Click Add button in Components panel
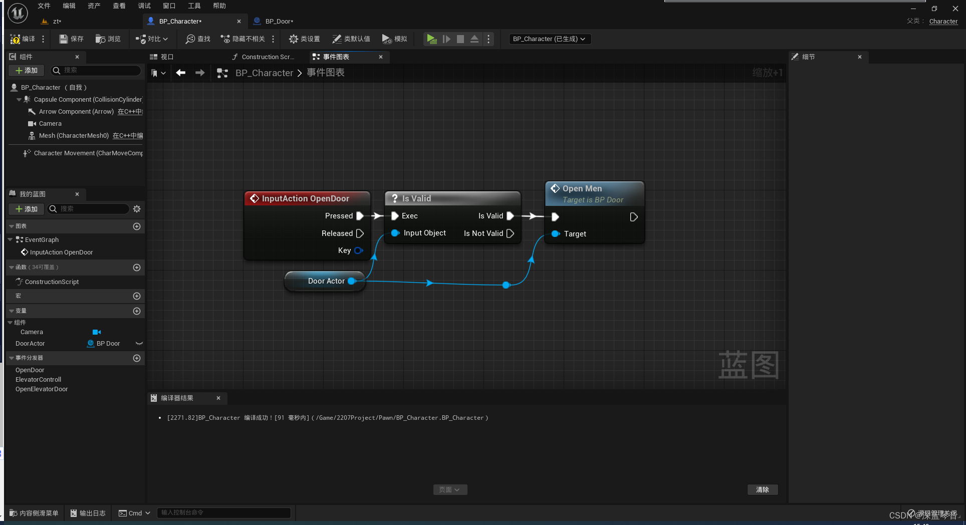This screenshot has height=525, width=966. [27, 70]
